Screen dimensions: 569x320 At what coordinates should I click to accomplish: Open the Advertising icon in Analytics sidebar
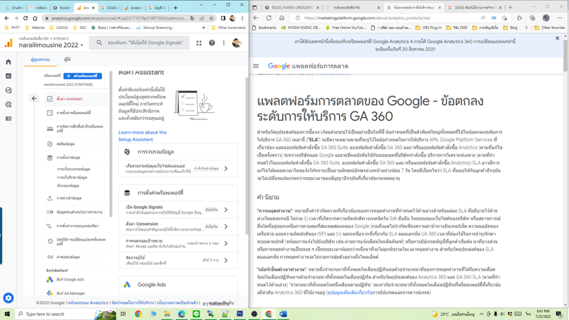8,104
